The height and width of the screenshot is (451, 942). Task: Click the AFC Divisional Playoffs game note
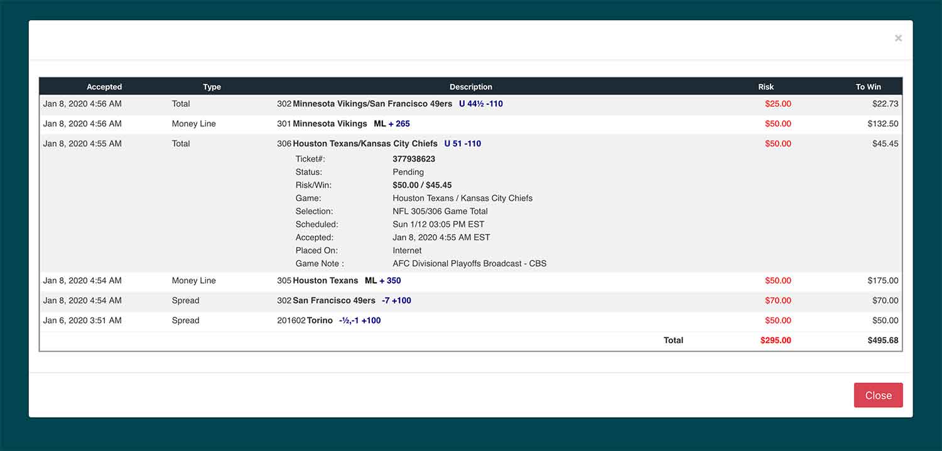pyautogui.click(x=470, y=263)
